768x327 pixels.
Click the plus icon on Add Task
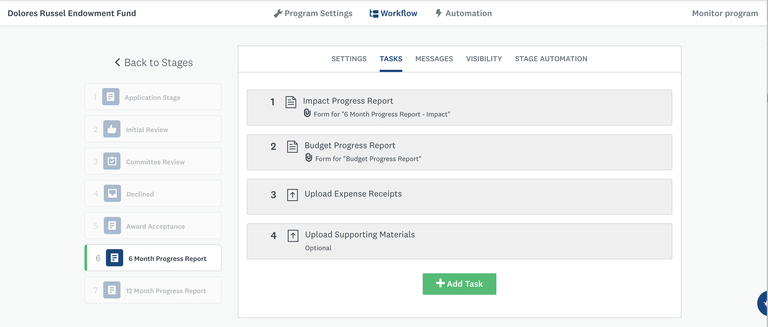tap(440, 283)
